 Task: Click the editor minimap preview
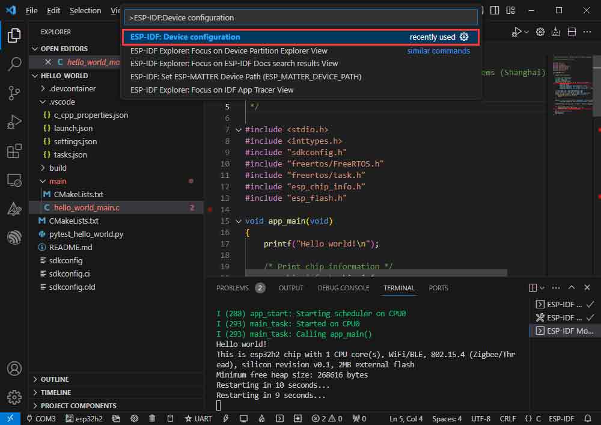573,86
